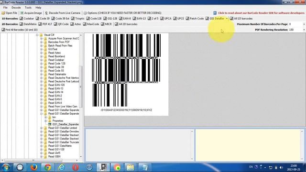
Task: Launch Opera from the taskbar
Action: pos(76,167)
